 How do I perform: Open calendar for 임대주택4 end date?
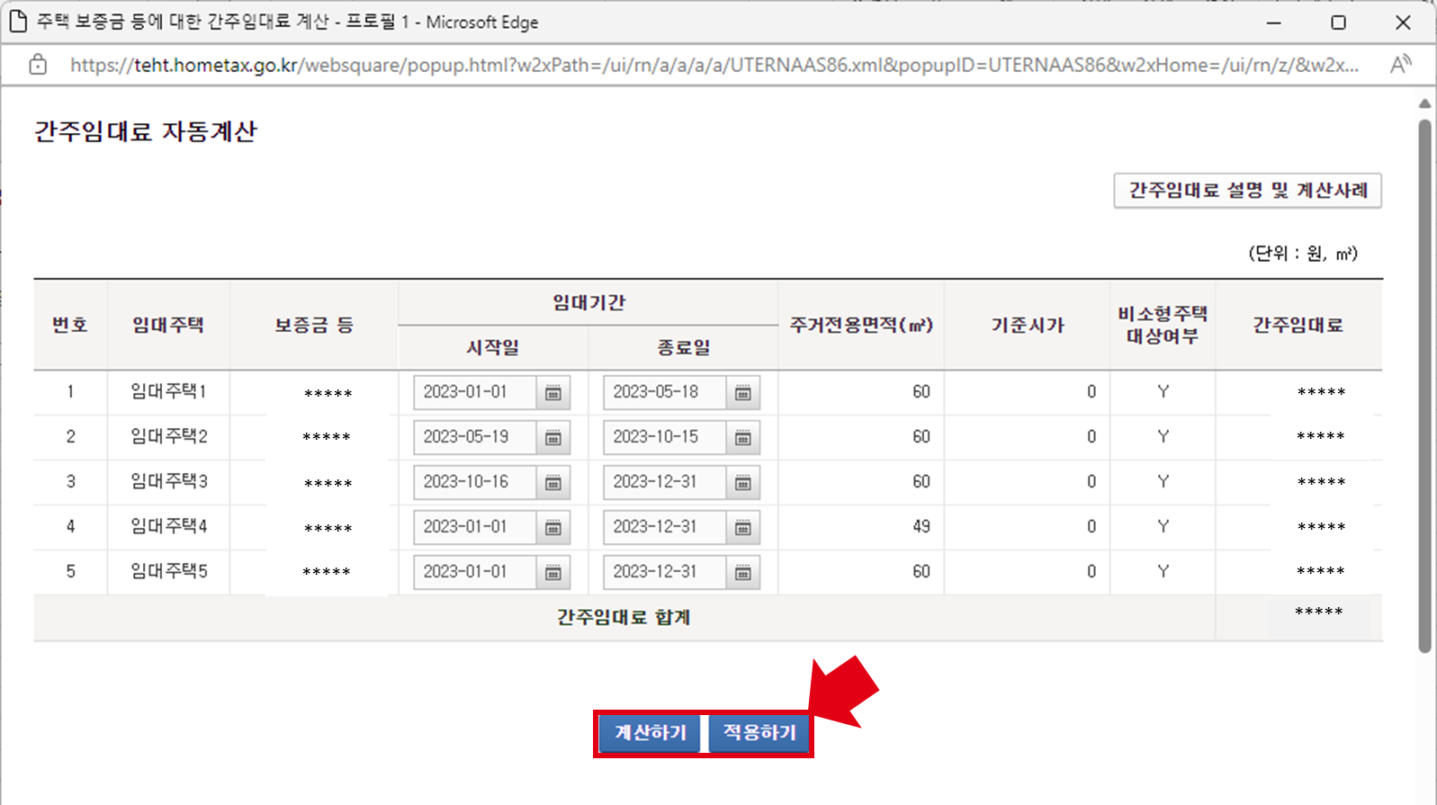743,528
